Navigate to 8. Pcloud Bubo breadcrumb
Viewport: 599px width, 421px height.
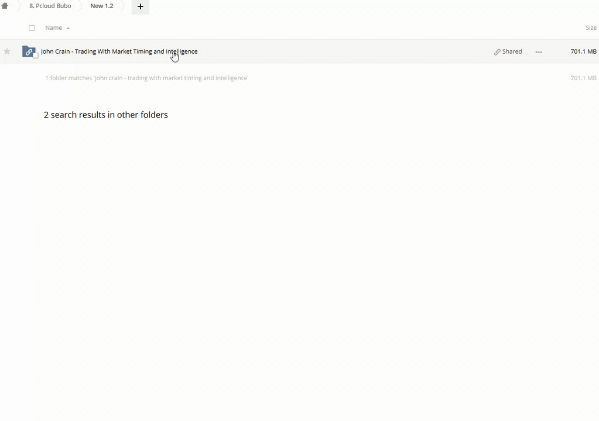[x=50, y=6]
